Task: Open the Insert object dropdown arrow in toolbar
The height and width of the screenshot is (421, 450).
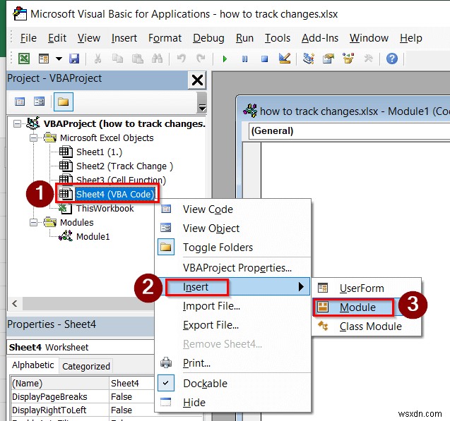Action: [59, 59]
